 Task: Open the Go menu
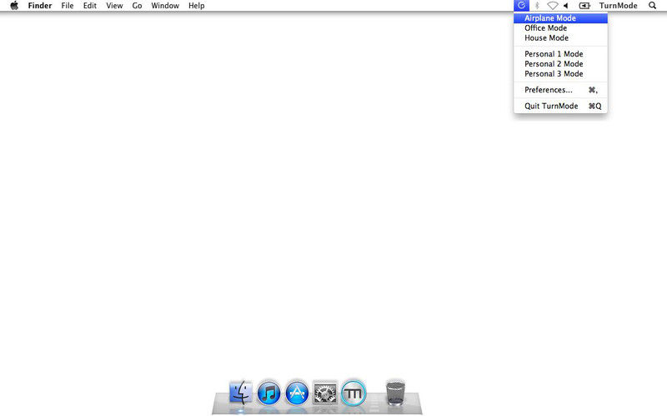click(x=137, y=6)
